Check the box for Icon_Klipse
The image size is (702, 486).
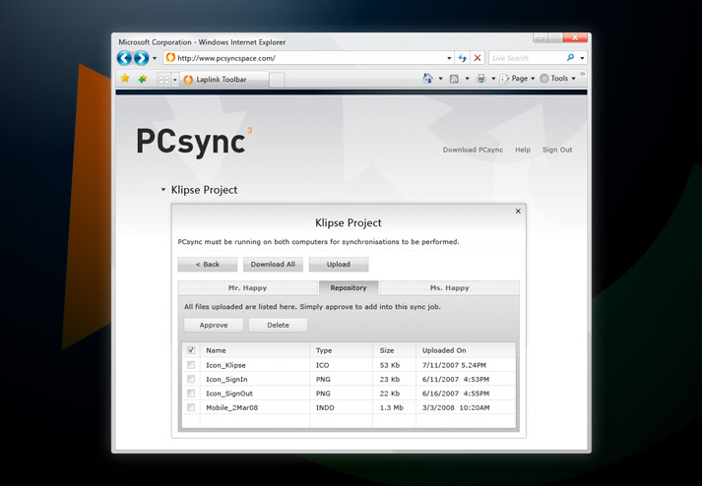(x=191, y=365)
